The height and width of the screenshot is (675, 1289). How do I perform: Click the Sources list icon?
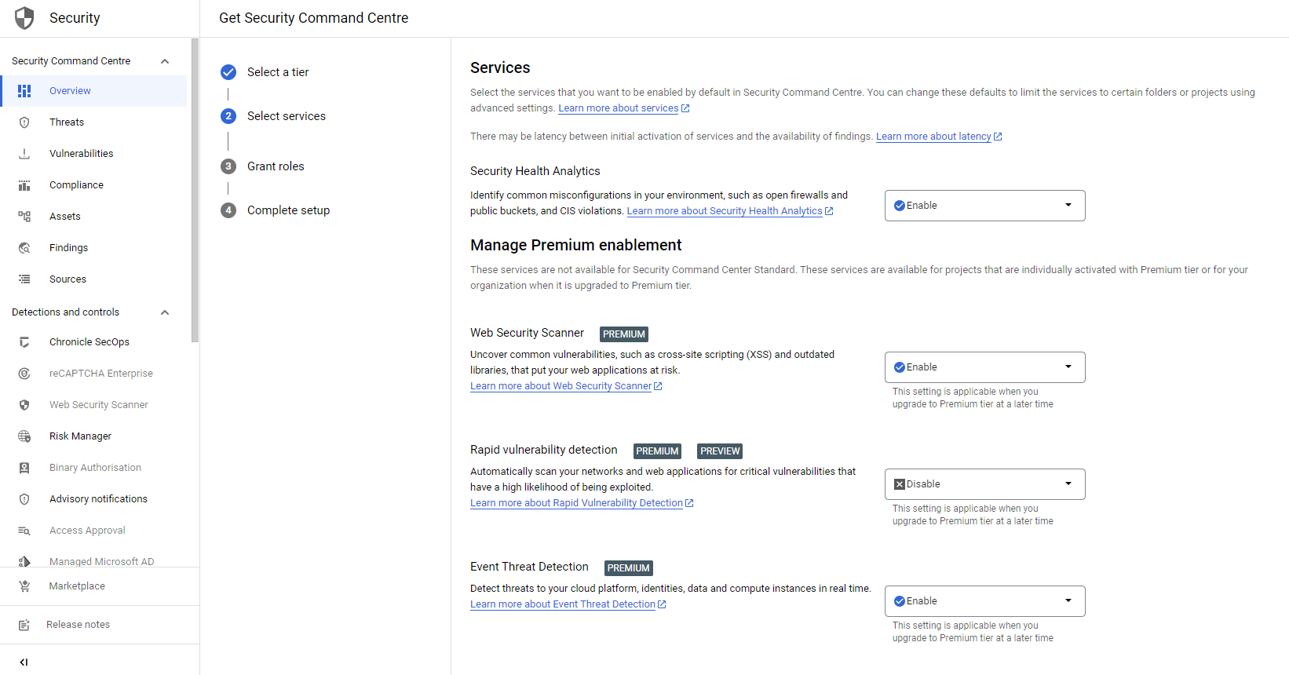point(24,279)
